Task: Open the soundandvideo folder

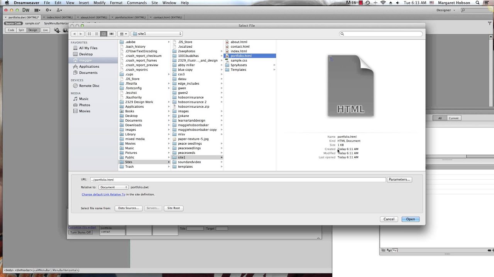Action: coord(189,162)
